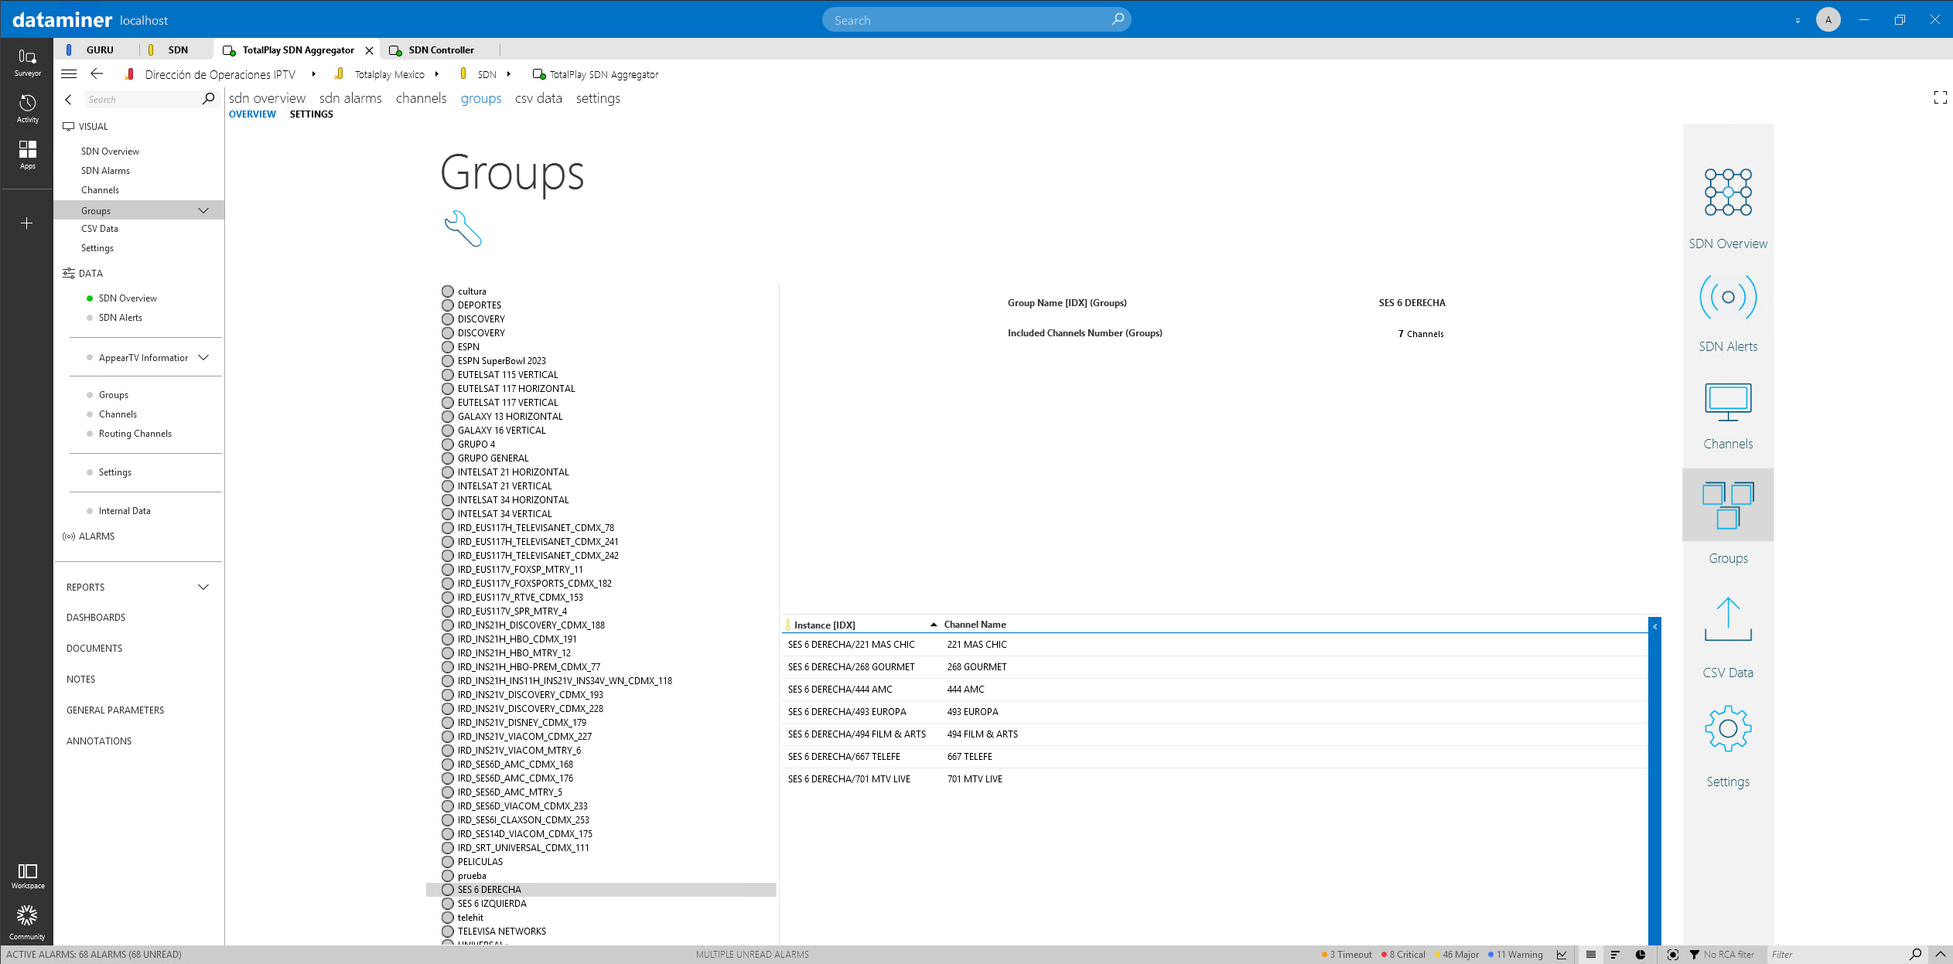Switch to the SDN Controller tab
This screenshot has height=964, width=1953.
[x=442, y=49]
